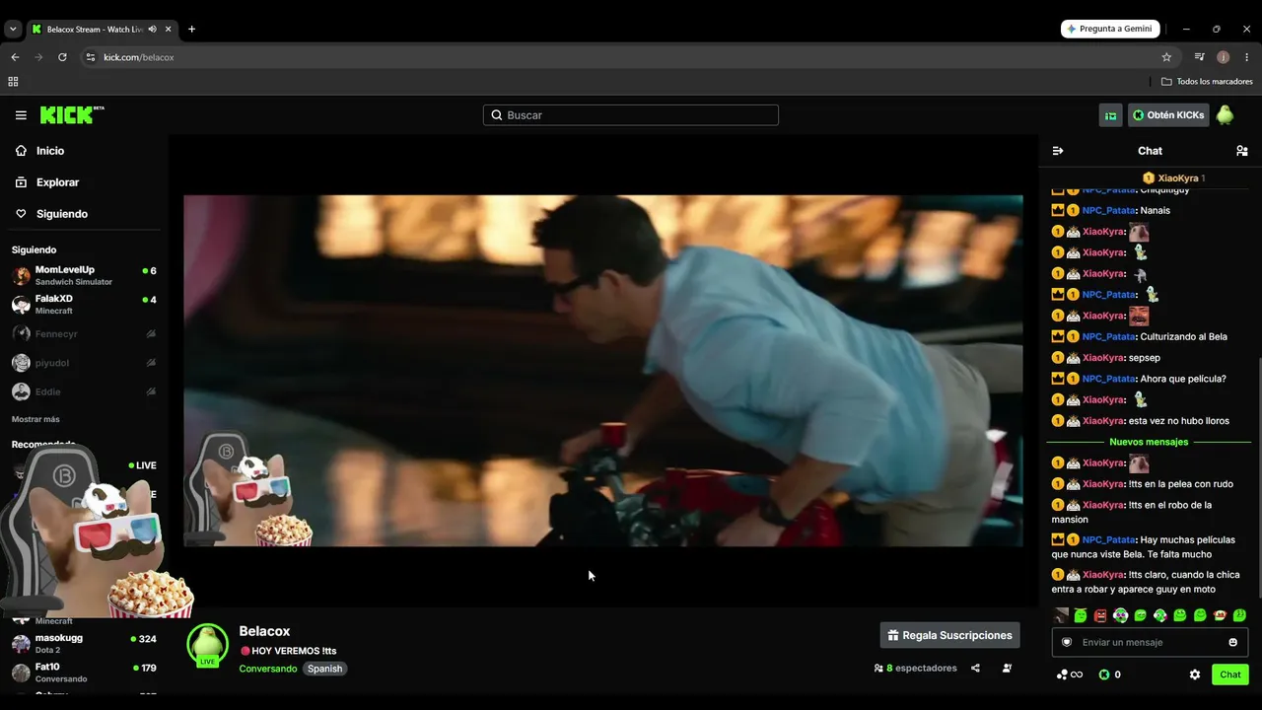Open the Chrome three-dot menu
The image size is (1262, 710).
(x=1247, y=57)
